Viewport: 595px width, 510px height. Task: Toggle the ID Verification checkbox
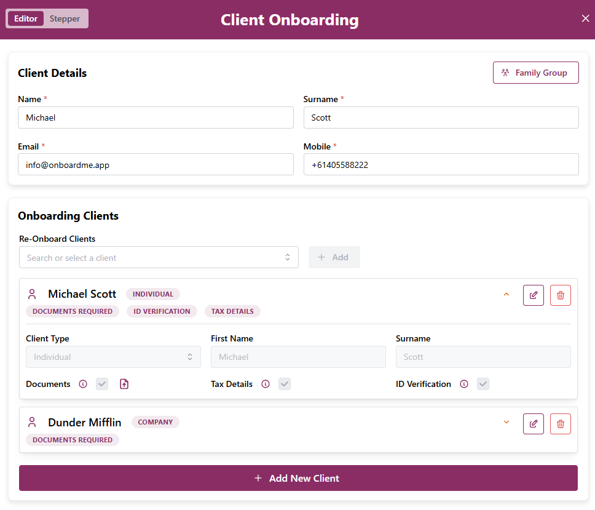[x=484, y=384]
